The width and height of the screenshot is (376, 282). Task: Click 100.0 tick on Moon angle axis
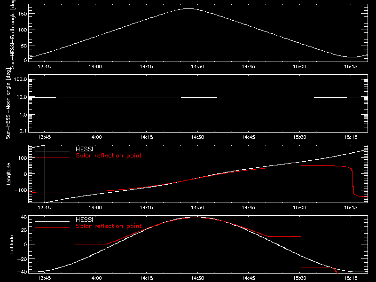20,79
